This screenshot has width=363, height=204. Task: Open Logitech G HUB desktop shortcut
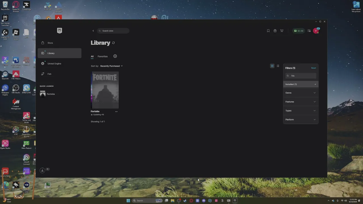(x=5, y=35)
